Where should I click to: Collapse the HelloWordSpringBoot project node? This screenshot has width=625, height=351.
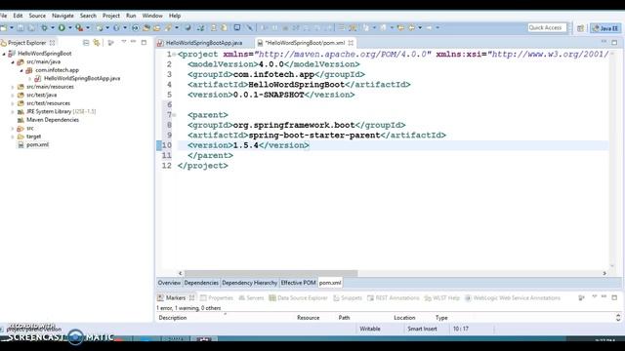click(4, 54)
